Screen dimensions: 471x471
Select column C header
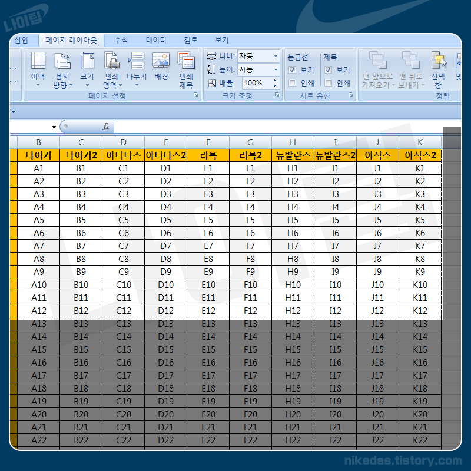tap(81, 142)
